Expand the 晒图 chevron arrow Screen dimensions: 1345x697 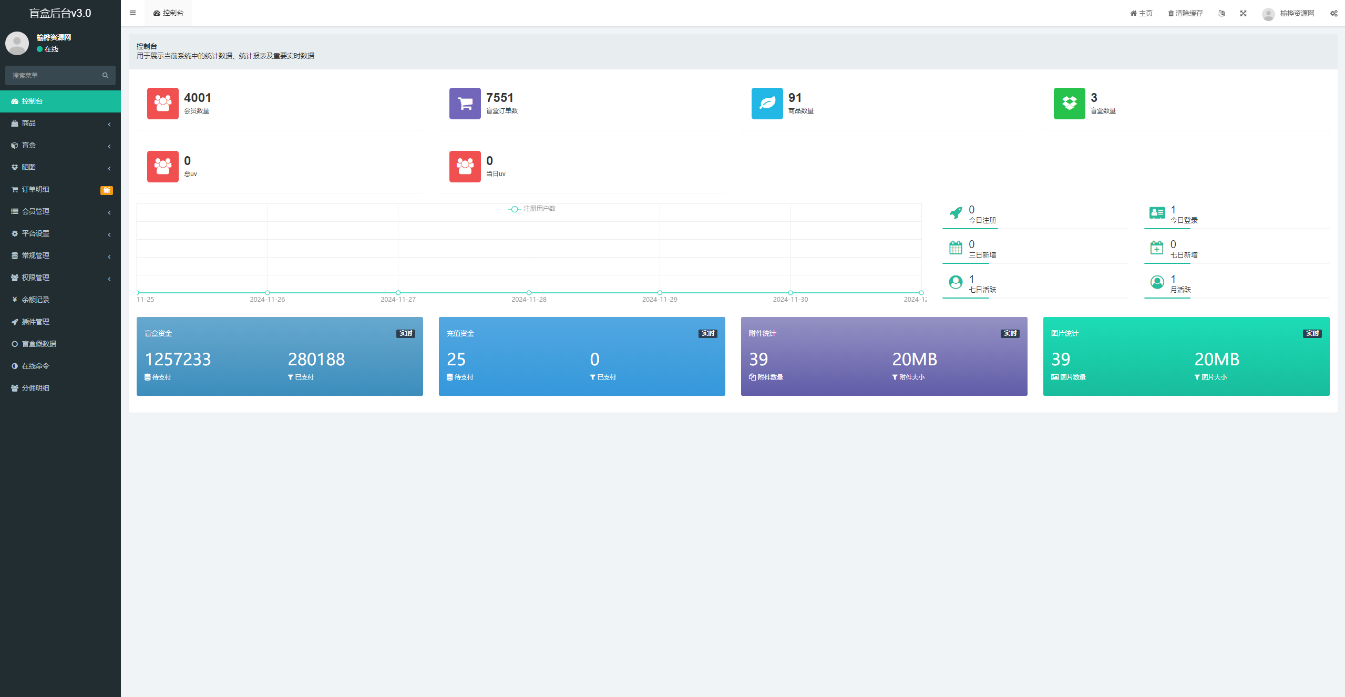[109, 168]
